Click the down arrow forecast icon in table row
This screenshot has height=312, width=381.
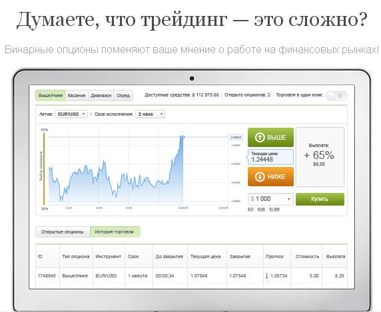coord(267,275)
